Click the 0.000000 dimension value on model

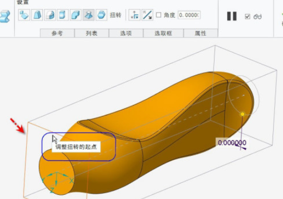pyautogui.click(x=232, y=143)
